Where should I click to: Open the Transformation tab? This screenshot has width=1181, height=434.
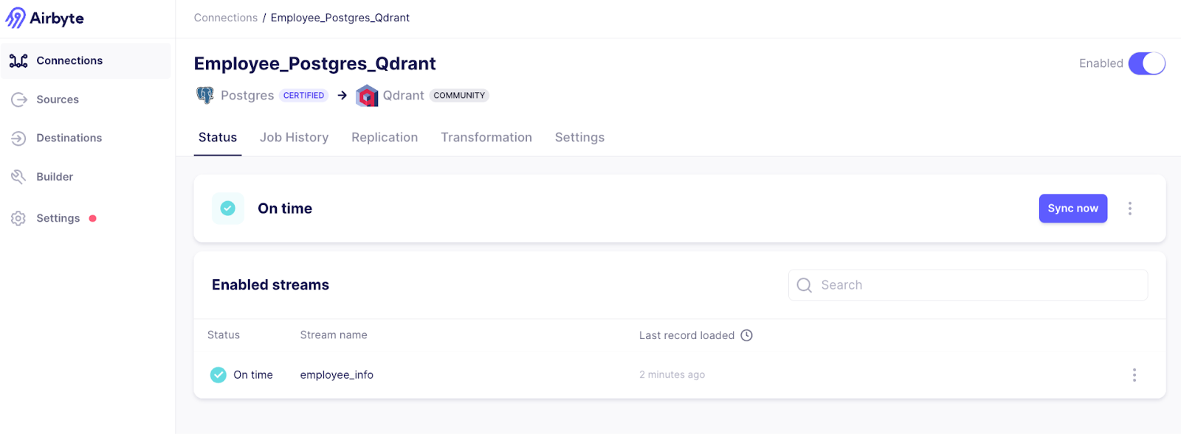pyautogui.click(x=486, y=137)
